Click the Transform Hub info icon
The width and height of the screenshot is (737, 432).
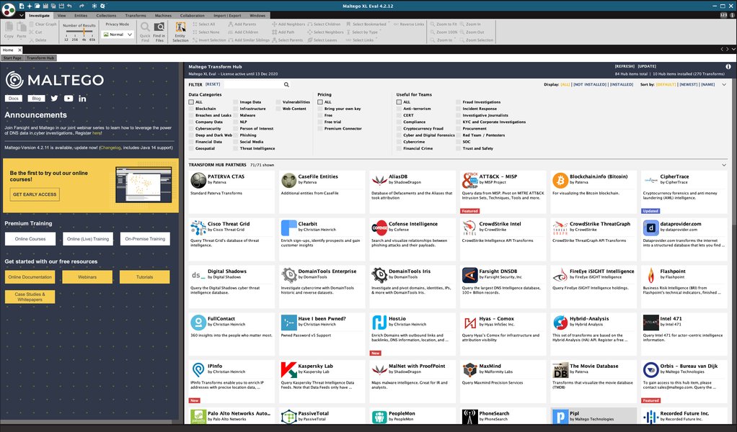(728, 67)
